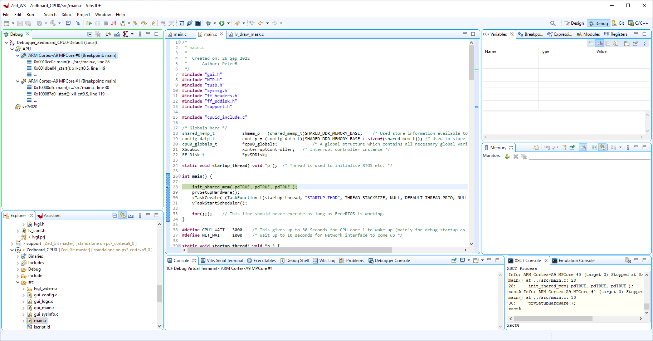This screenshot has height=341, width=653.
Task: Select main.c in the Explorer tree
Action: (40, 321)
